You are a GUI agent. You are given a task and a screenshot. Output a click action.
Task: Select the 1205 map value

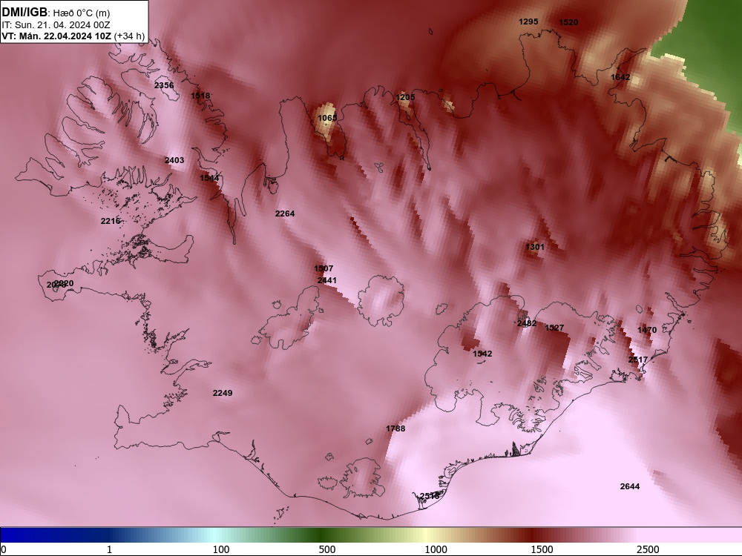coord(405,97)
